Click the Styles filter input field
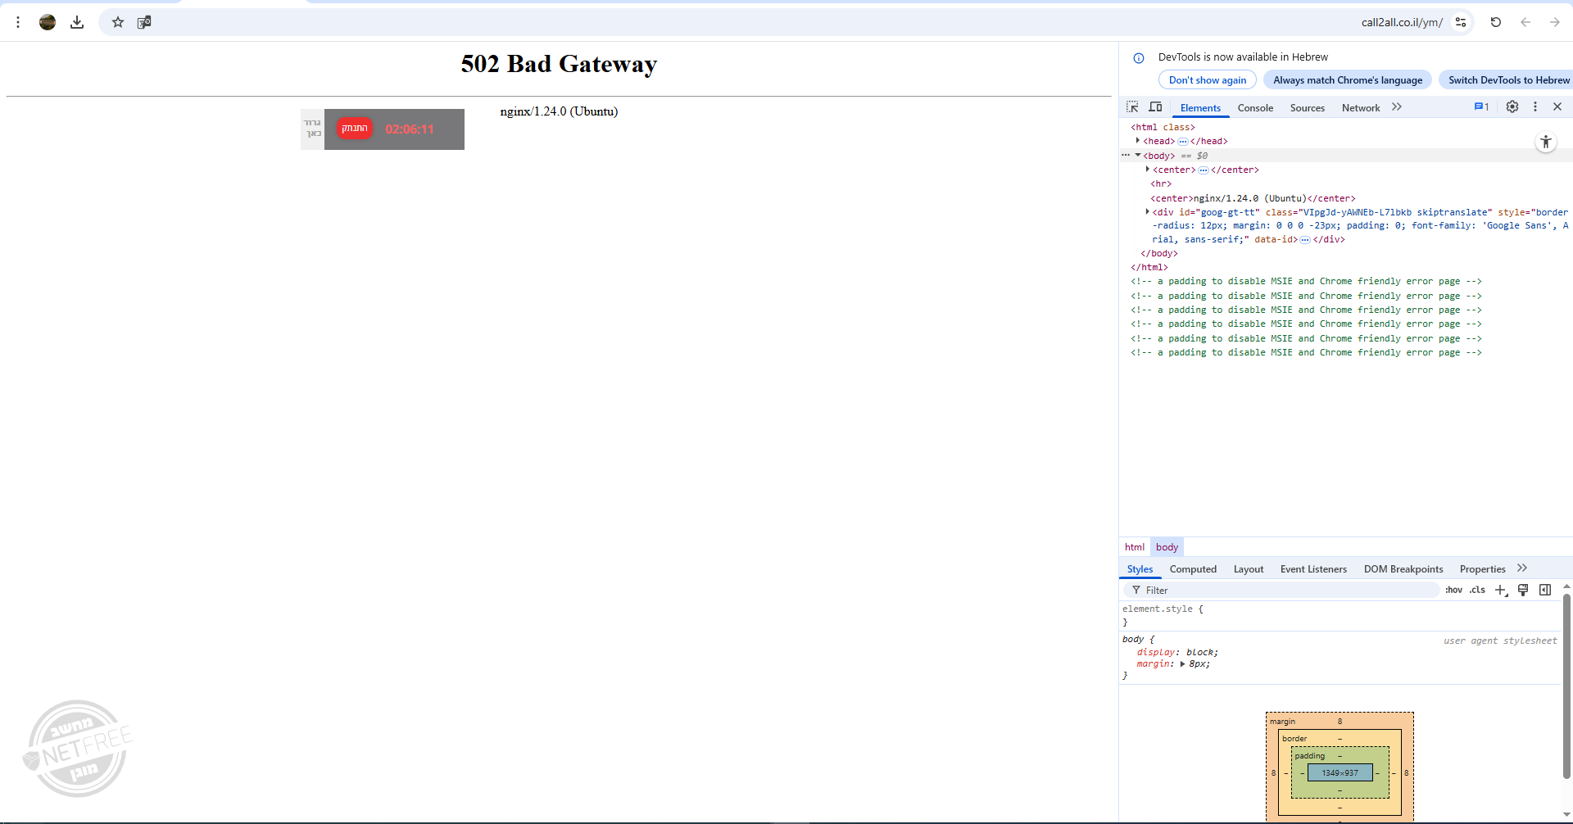Viewport: 1573px width, 824px height. coord(1283,590)
